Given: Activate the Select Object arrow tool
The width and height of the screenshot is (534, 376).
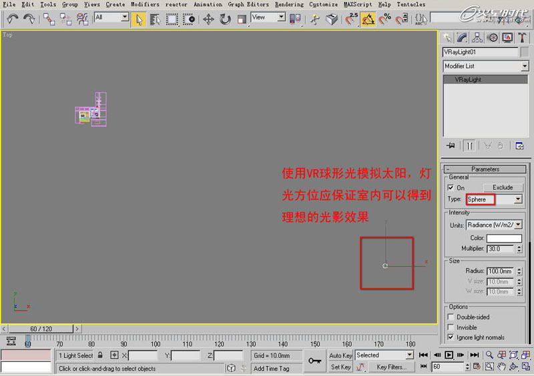Looking at the screenshot, I should (x=139, y=19).
